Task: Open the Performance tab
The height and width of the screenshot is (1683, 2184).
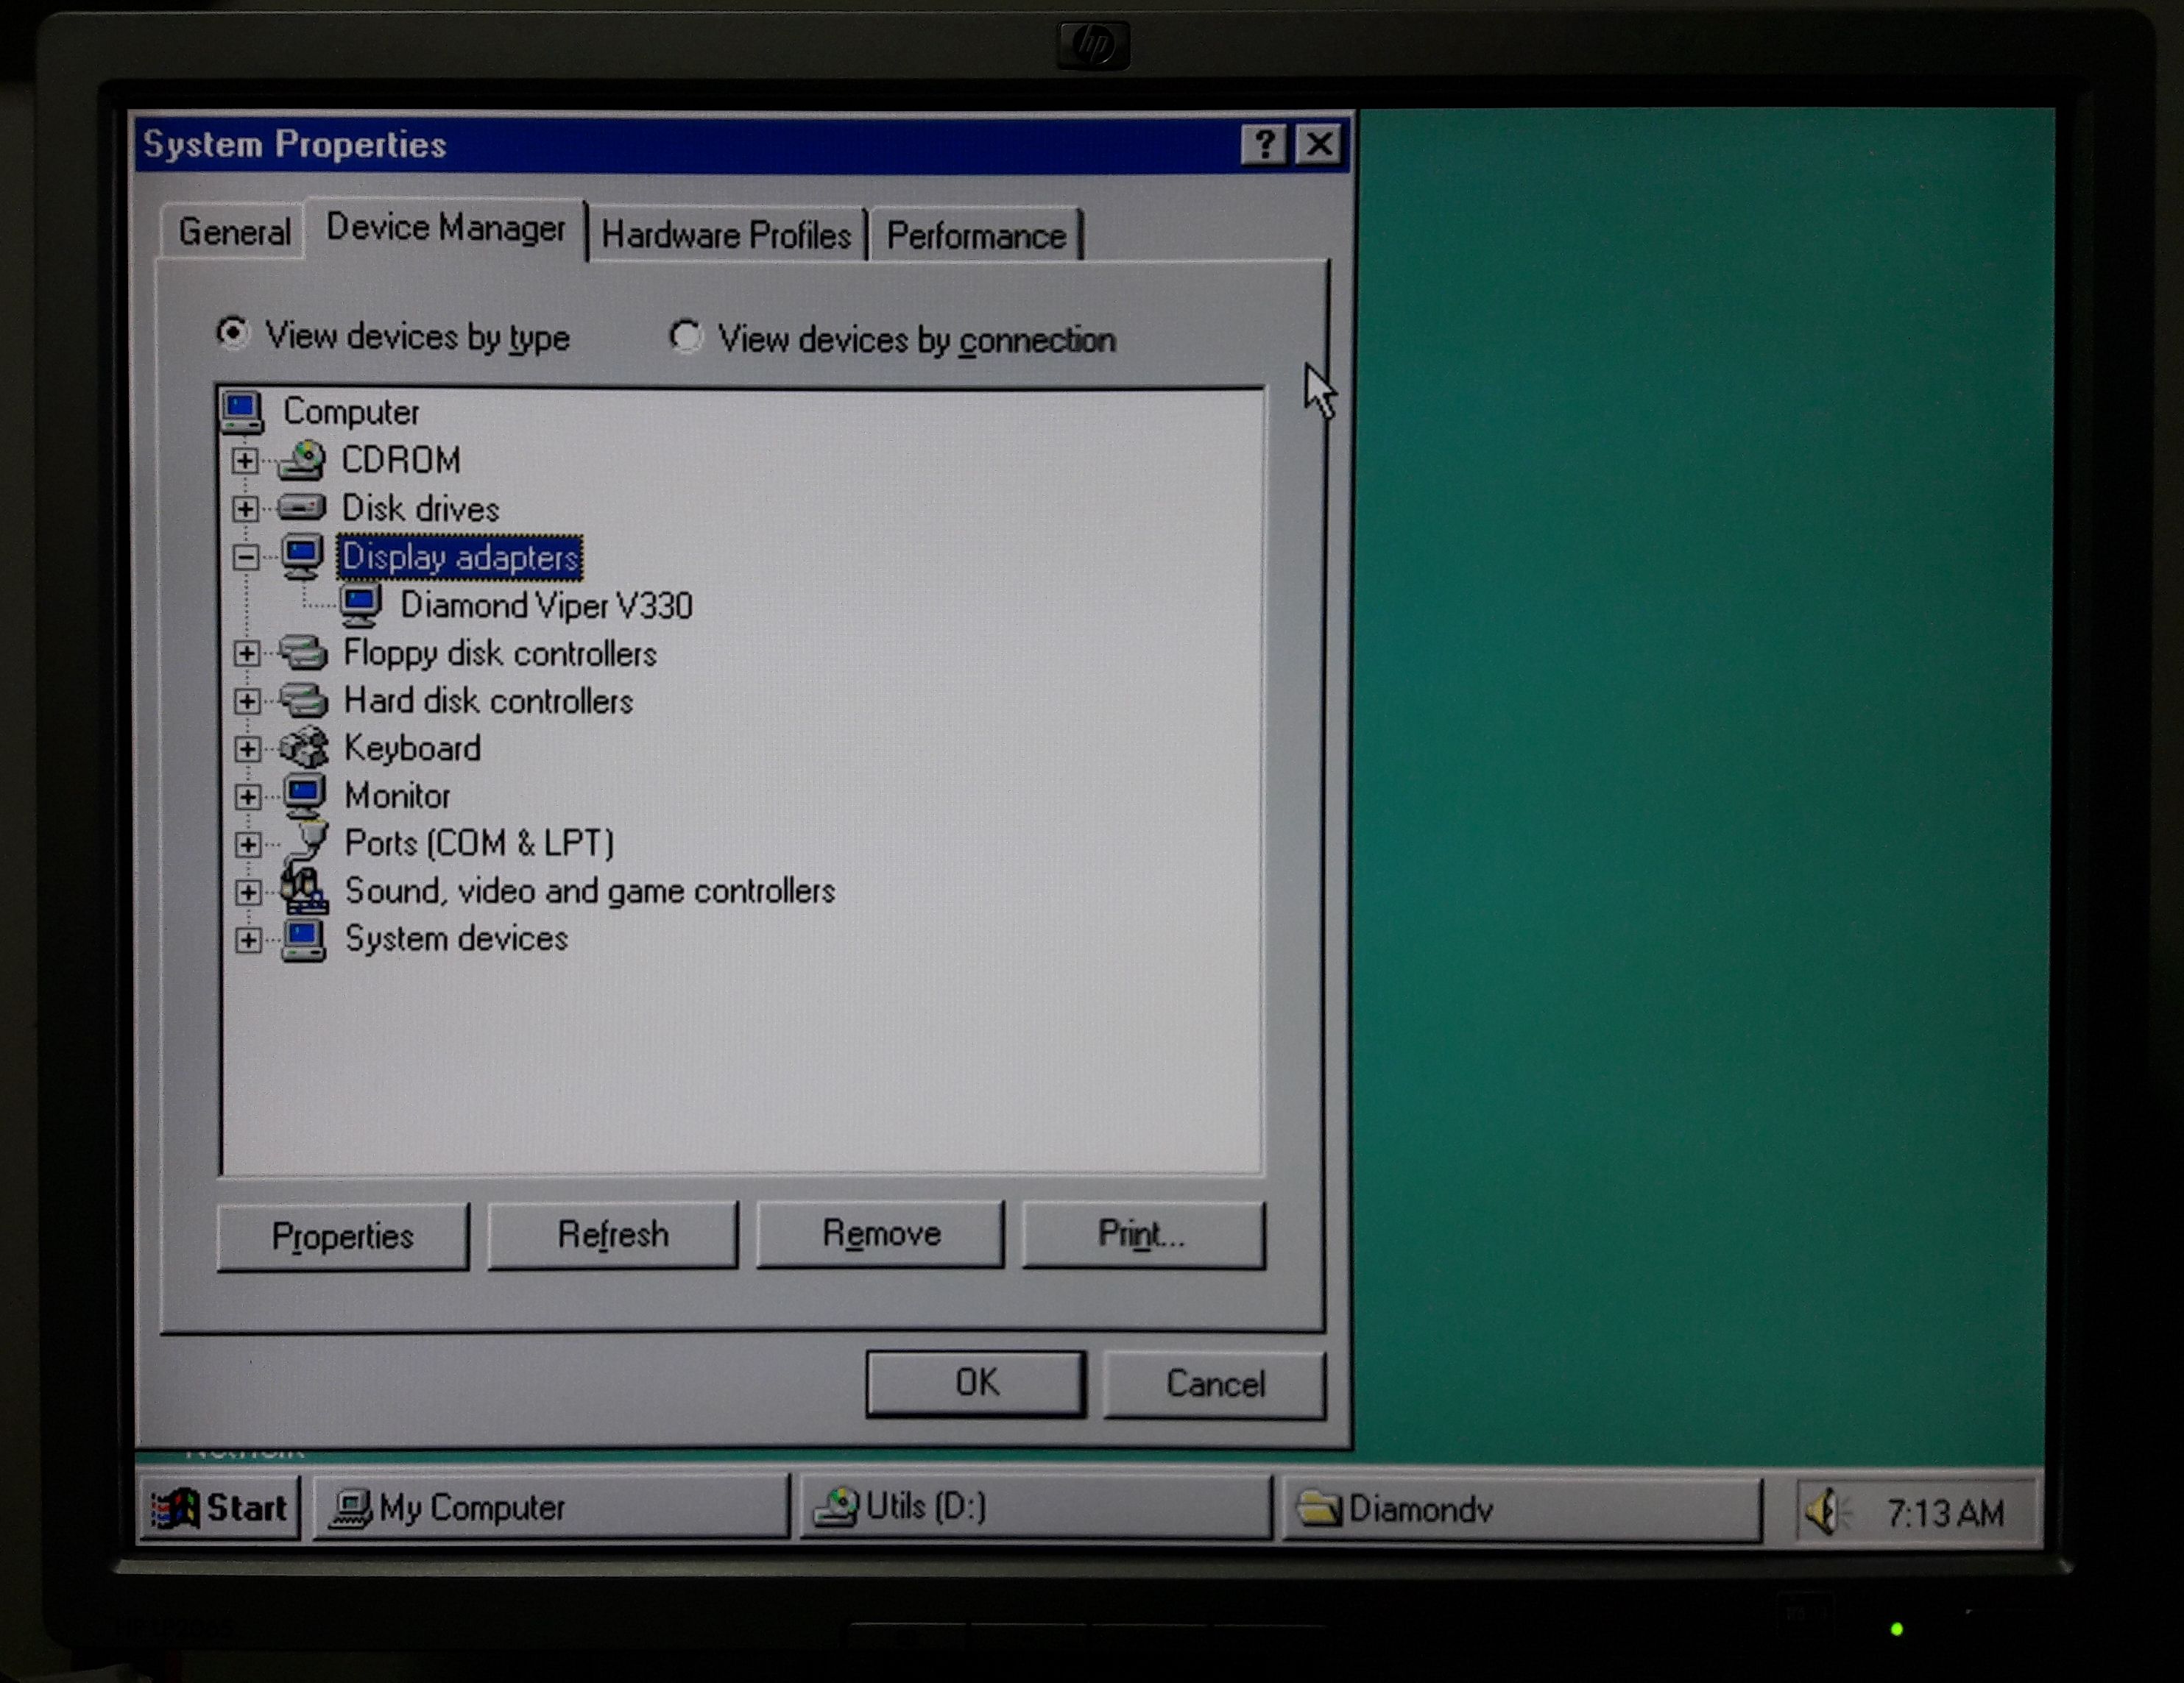Action: click(x=976, y=236)
